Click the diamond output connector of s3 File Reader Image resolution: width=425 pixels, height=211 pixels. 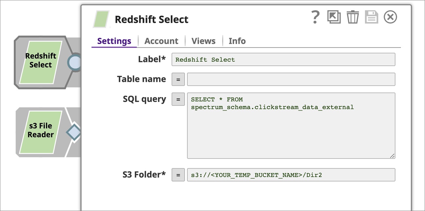point(74,132)
